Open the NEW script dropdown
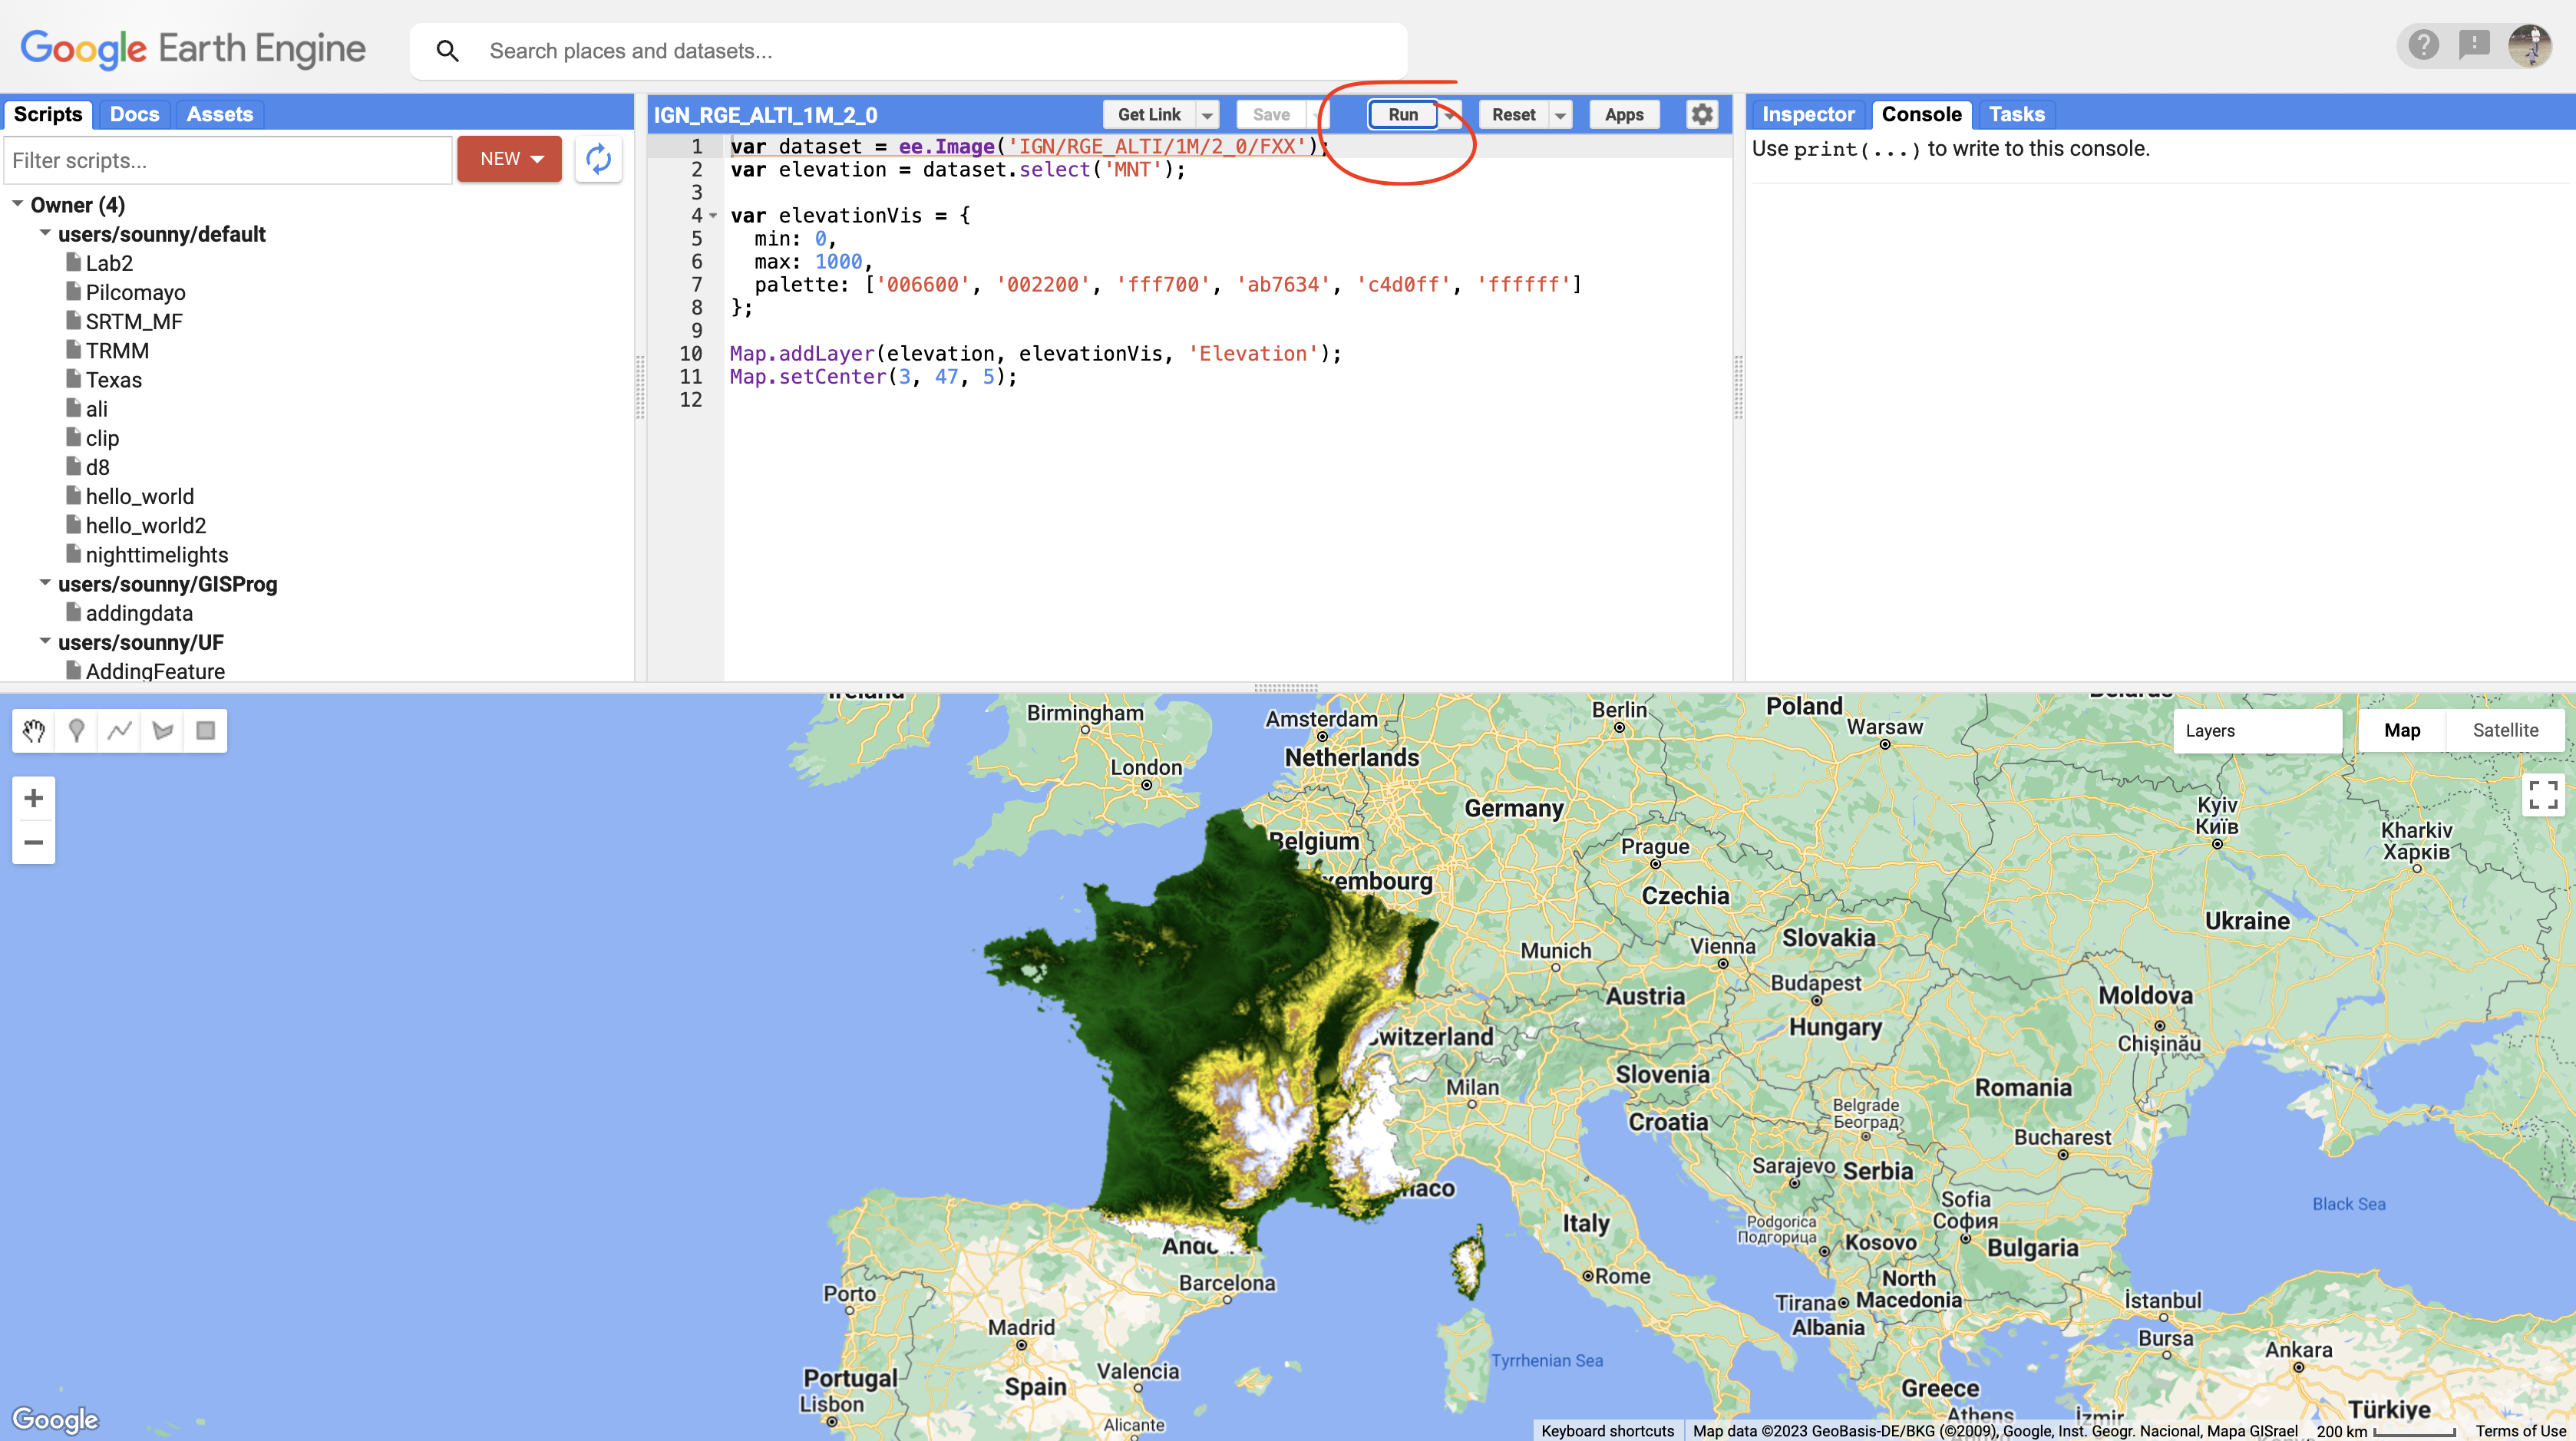The height and width of the screenshot is (1441, 2576). tap(537, 158)
